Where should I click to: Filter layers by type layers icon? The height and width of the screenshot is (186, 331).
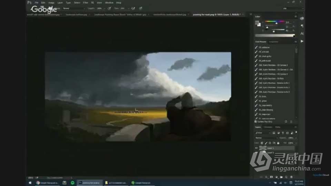point(283,133)
